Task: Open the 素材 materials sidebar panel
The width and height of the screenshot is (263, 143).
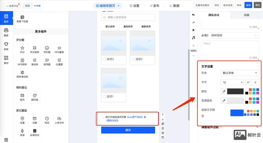Action: click(x=6, y=60)
